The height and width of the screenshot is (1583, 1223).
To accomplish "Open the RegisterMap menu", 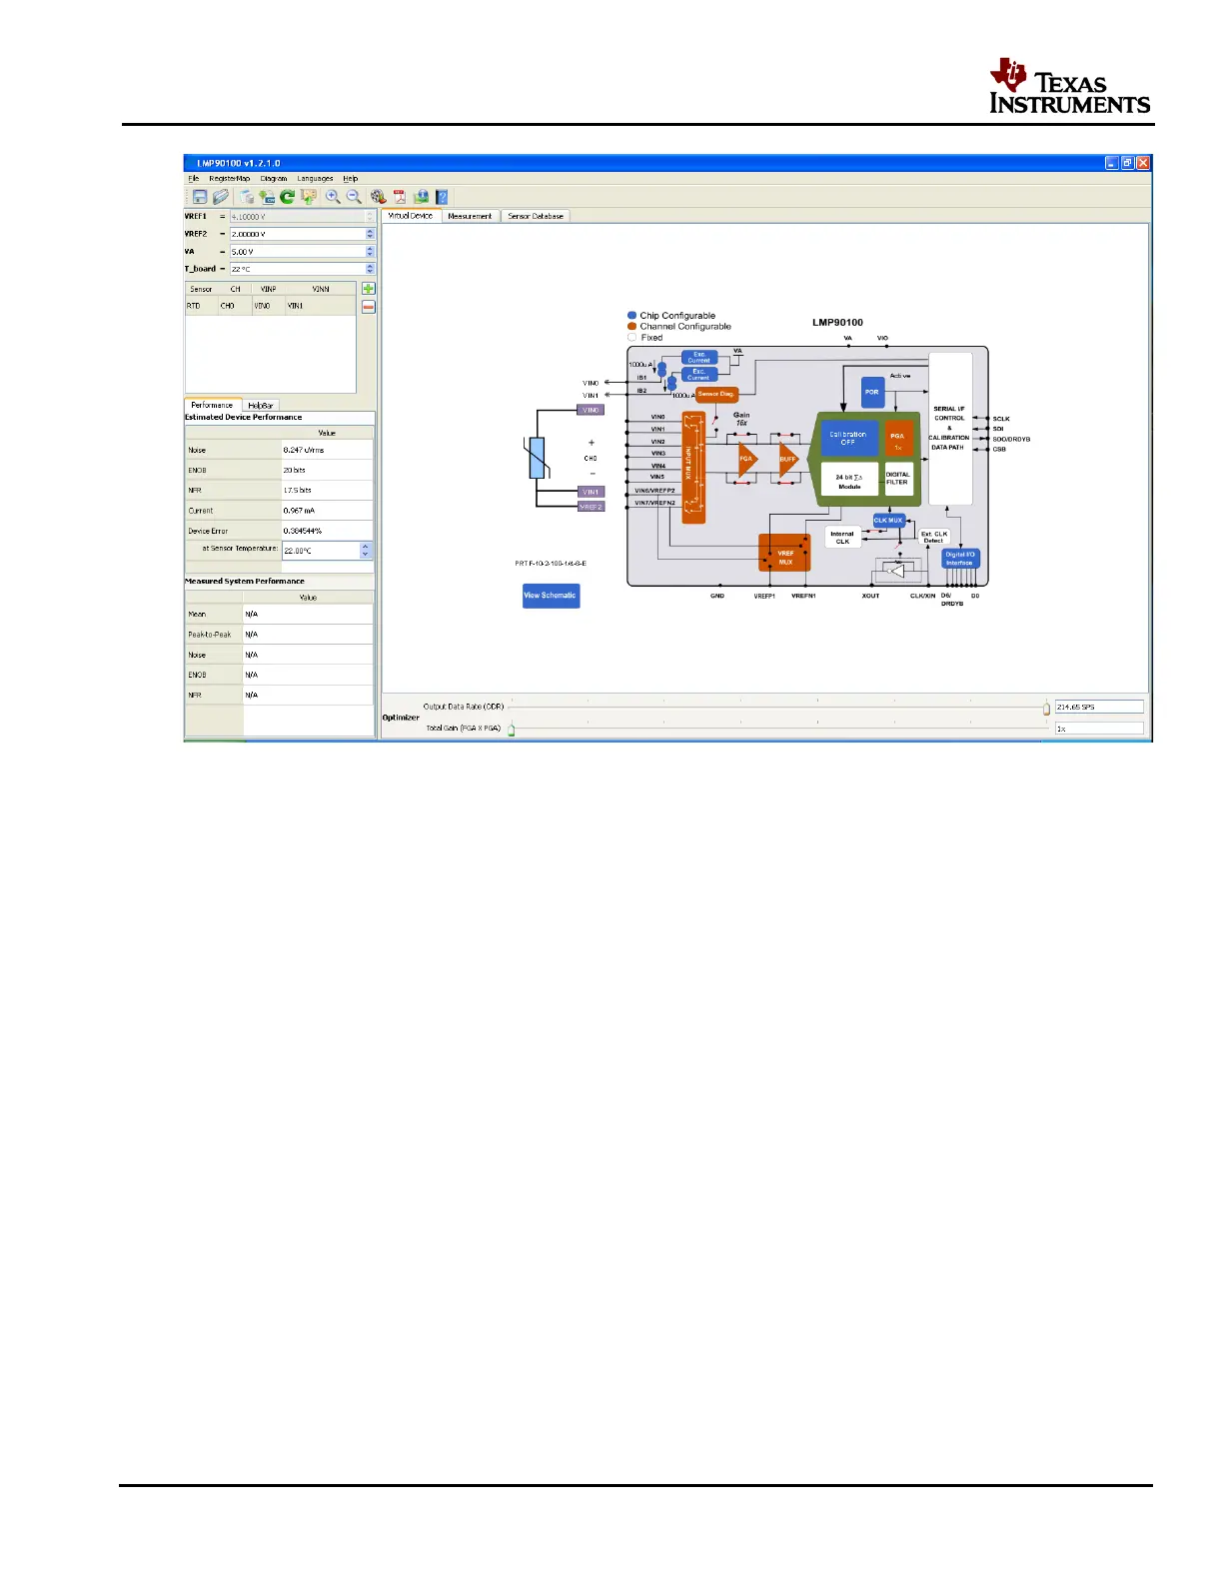I will [230, 179].
